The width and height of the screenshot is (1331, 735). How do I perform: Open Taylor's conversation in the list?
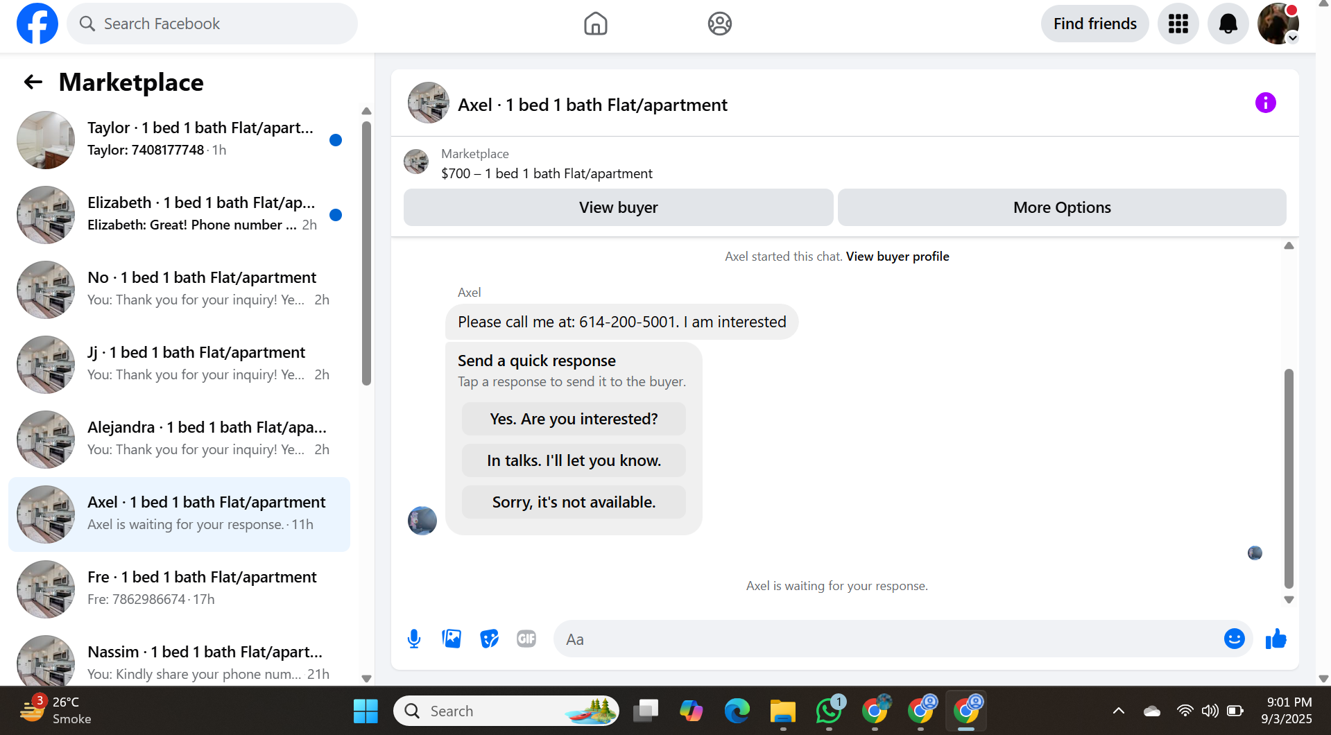tap(179, 139)
